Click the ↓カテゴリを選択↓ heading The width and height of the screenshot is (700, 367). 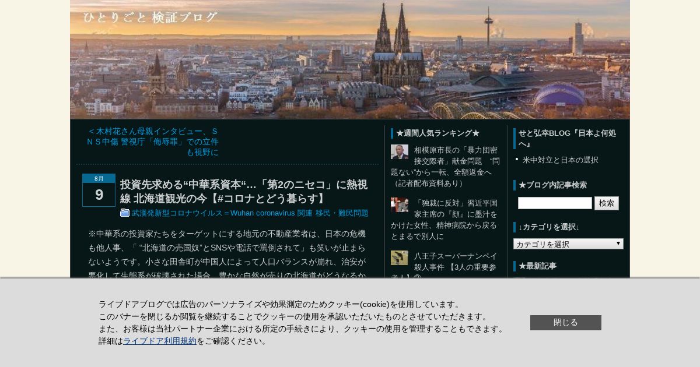point(549,227)
